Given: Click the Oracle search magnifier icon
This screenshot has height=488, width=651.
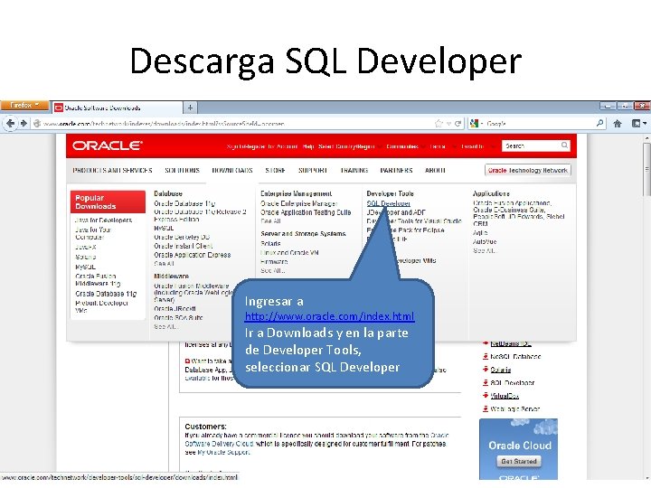Looking at the screenshot, I should [564, 145].
